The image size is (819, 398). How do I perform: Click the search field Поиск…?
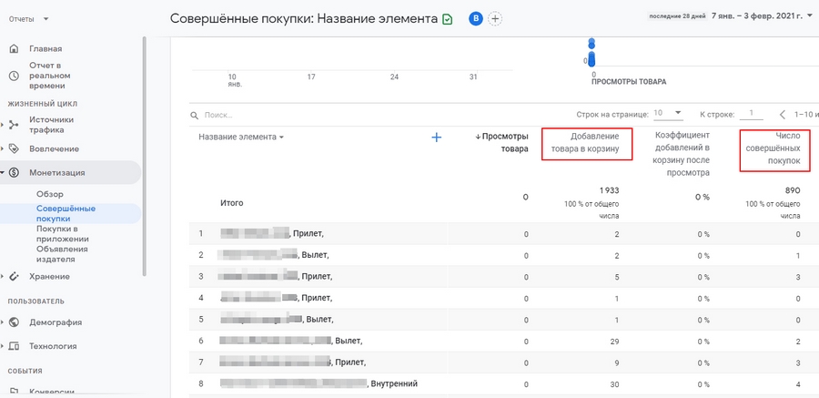point(218,115)
